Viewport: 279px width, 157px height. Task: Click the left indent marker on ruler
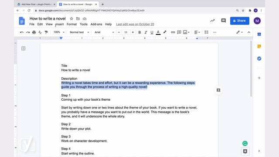[61, 38]
